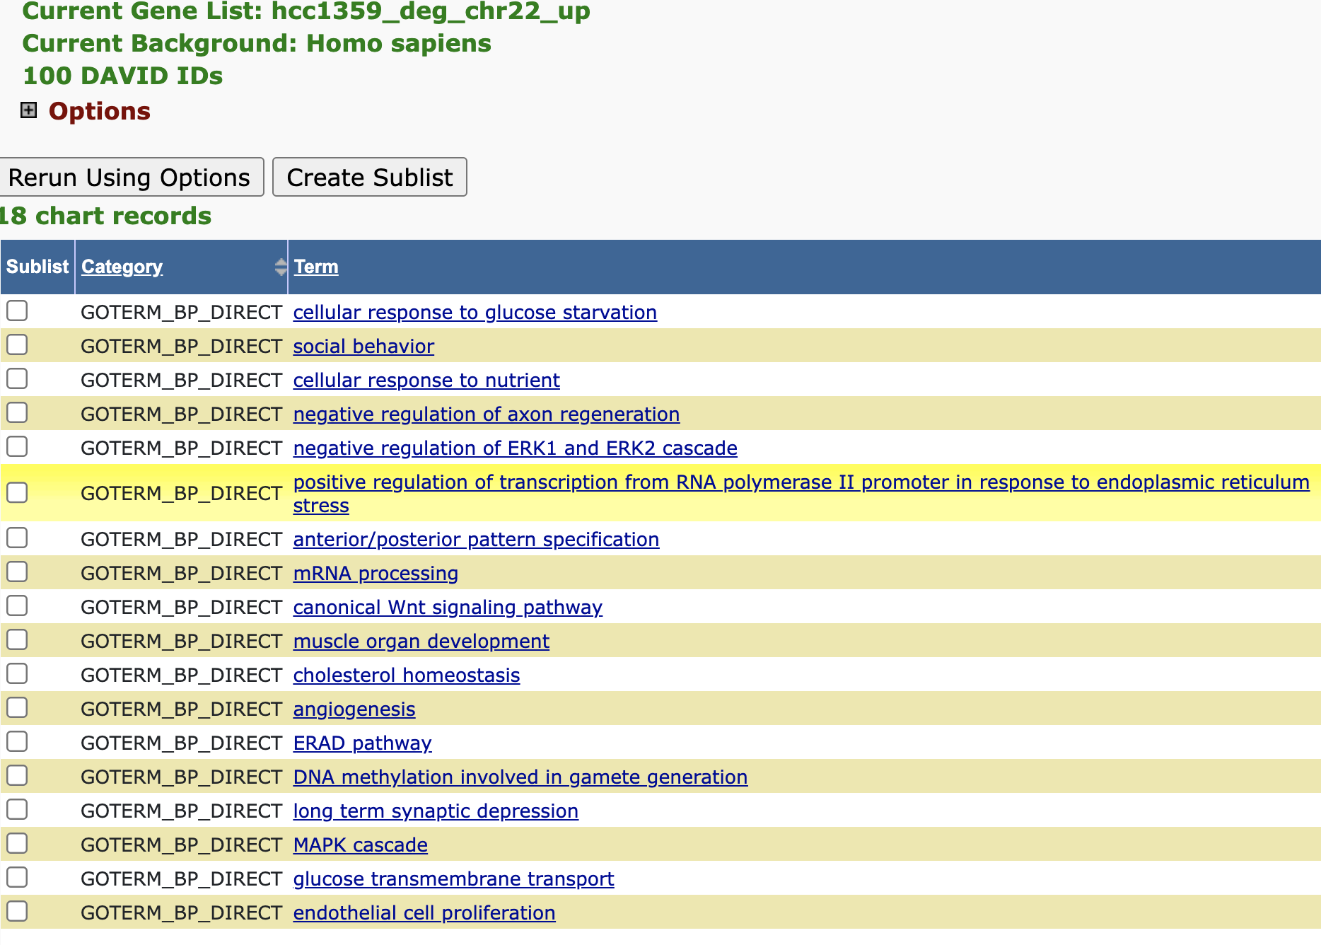Click the endothelial cell proliferation link
The image size is (1321, 945).
(x=424, y=913)
